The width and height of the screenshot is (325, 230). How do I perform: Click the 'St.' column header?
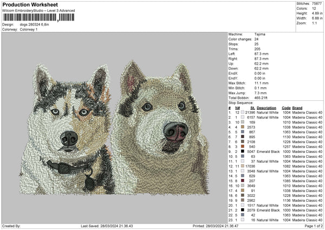tap(252, 108)
